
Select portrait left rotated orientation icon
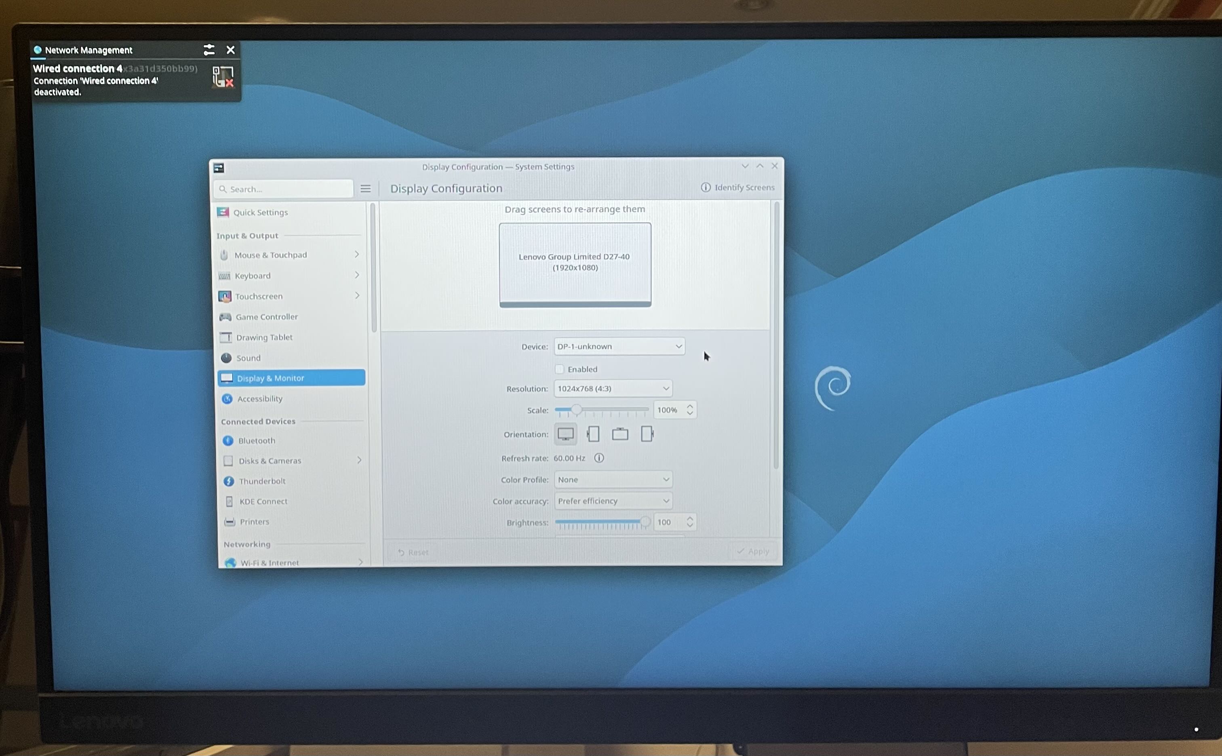pyautogui.click(x=593, y=434)
